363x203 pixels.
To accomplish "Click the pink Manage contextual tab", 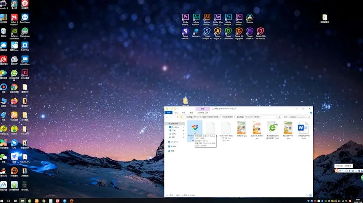I will point(203,108).
